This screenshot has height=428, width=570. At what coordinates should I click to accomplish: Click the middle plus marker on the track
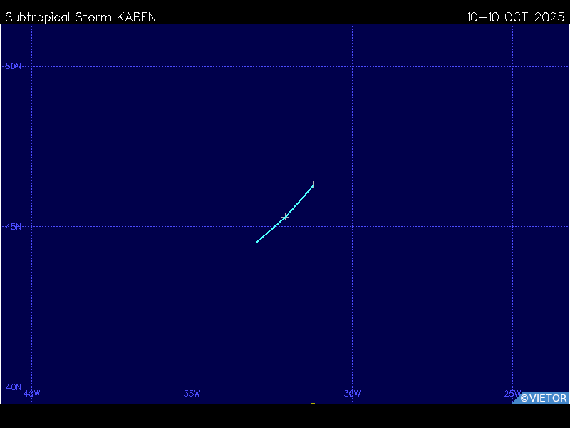click(x=285, y=217)
